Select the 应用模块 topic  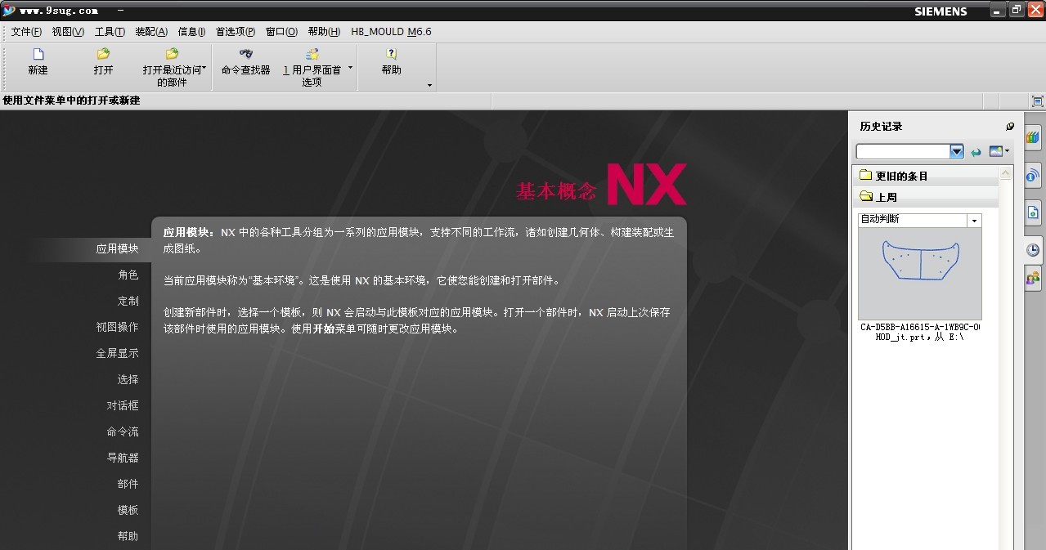tap(117, 248)
